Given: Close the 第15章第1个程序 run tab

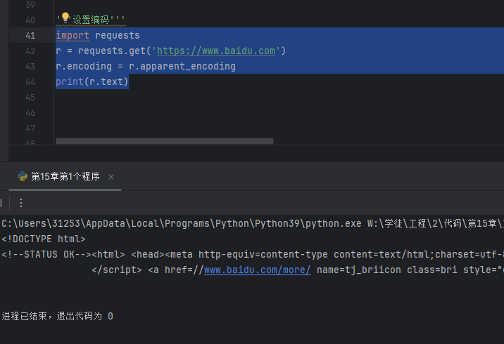Looking at the screenshot, I should [111, 177].
